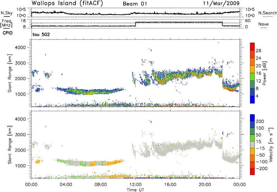Click the velocity colorbar value '-200'
Image resolution: width=277 pixels, height=192 pixels.
coord(261,168)
